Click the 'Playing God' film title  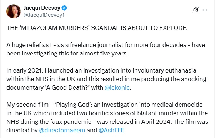pos(73,105)
